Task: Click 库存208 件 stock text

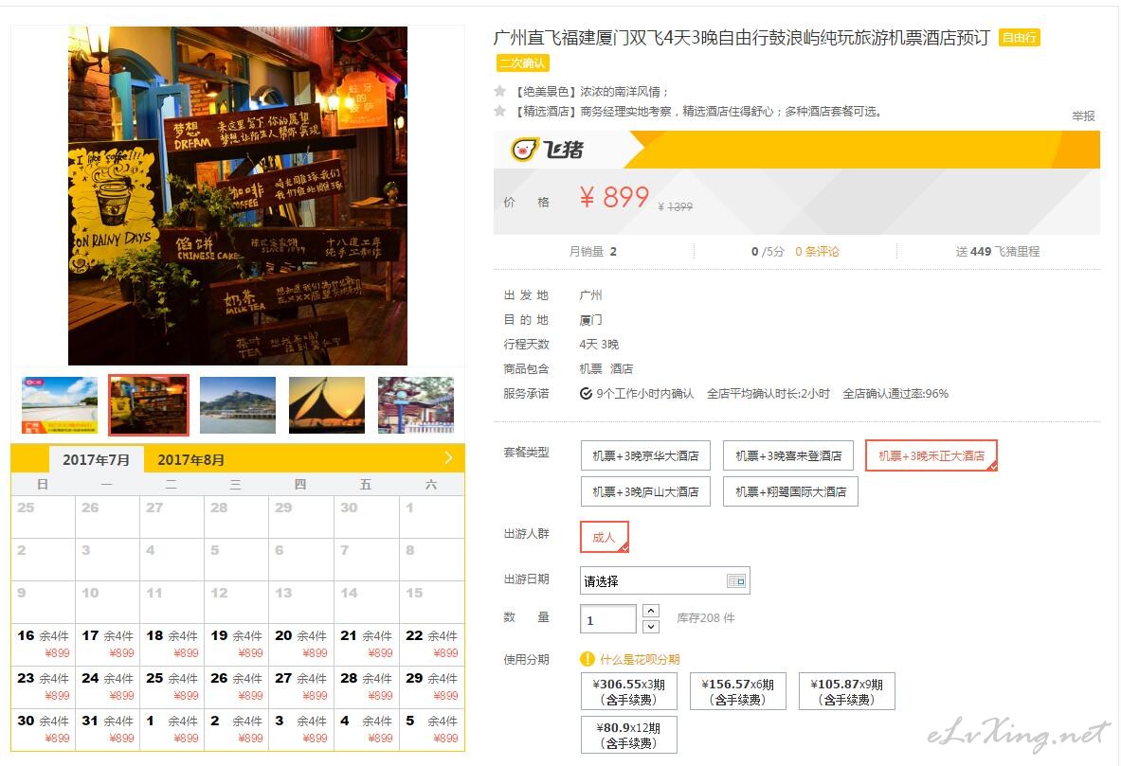Action: click(x=706, y=618)
